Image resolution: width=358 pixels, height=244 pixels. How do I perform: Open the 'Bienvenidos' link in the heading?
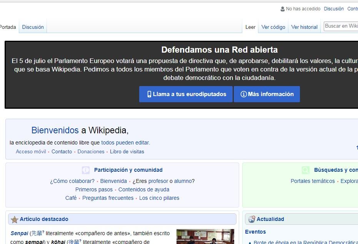(x=55, y=130)
